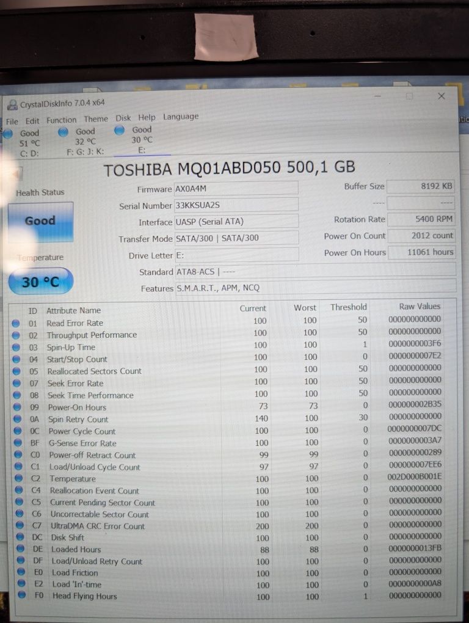Click the Threshold column header
The image size is (469, 623).
pyautogui.click(x=349, y=307)
